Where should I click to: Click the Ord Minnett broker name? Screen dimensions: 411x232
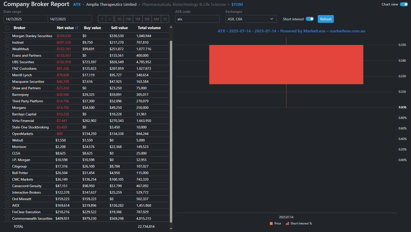pyautogui.click(x=22, y=199)
